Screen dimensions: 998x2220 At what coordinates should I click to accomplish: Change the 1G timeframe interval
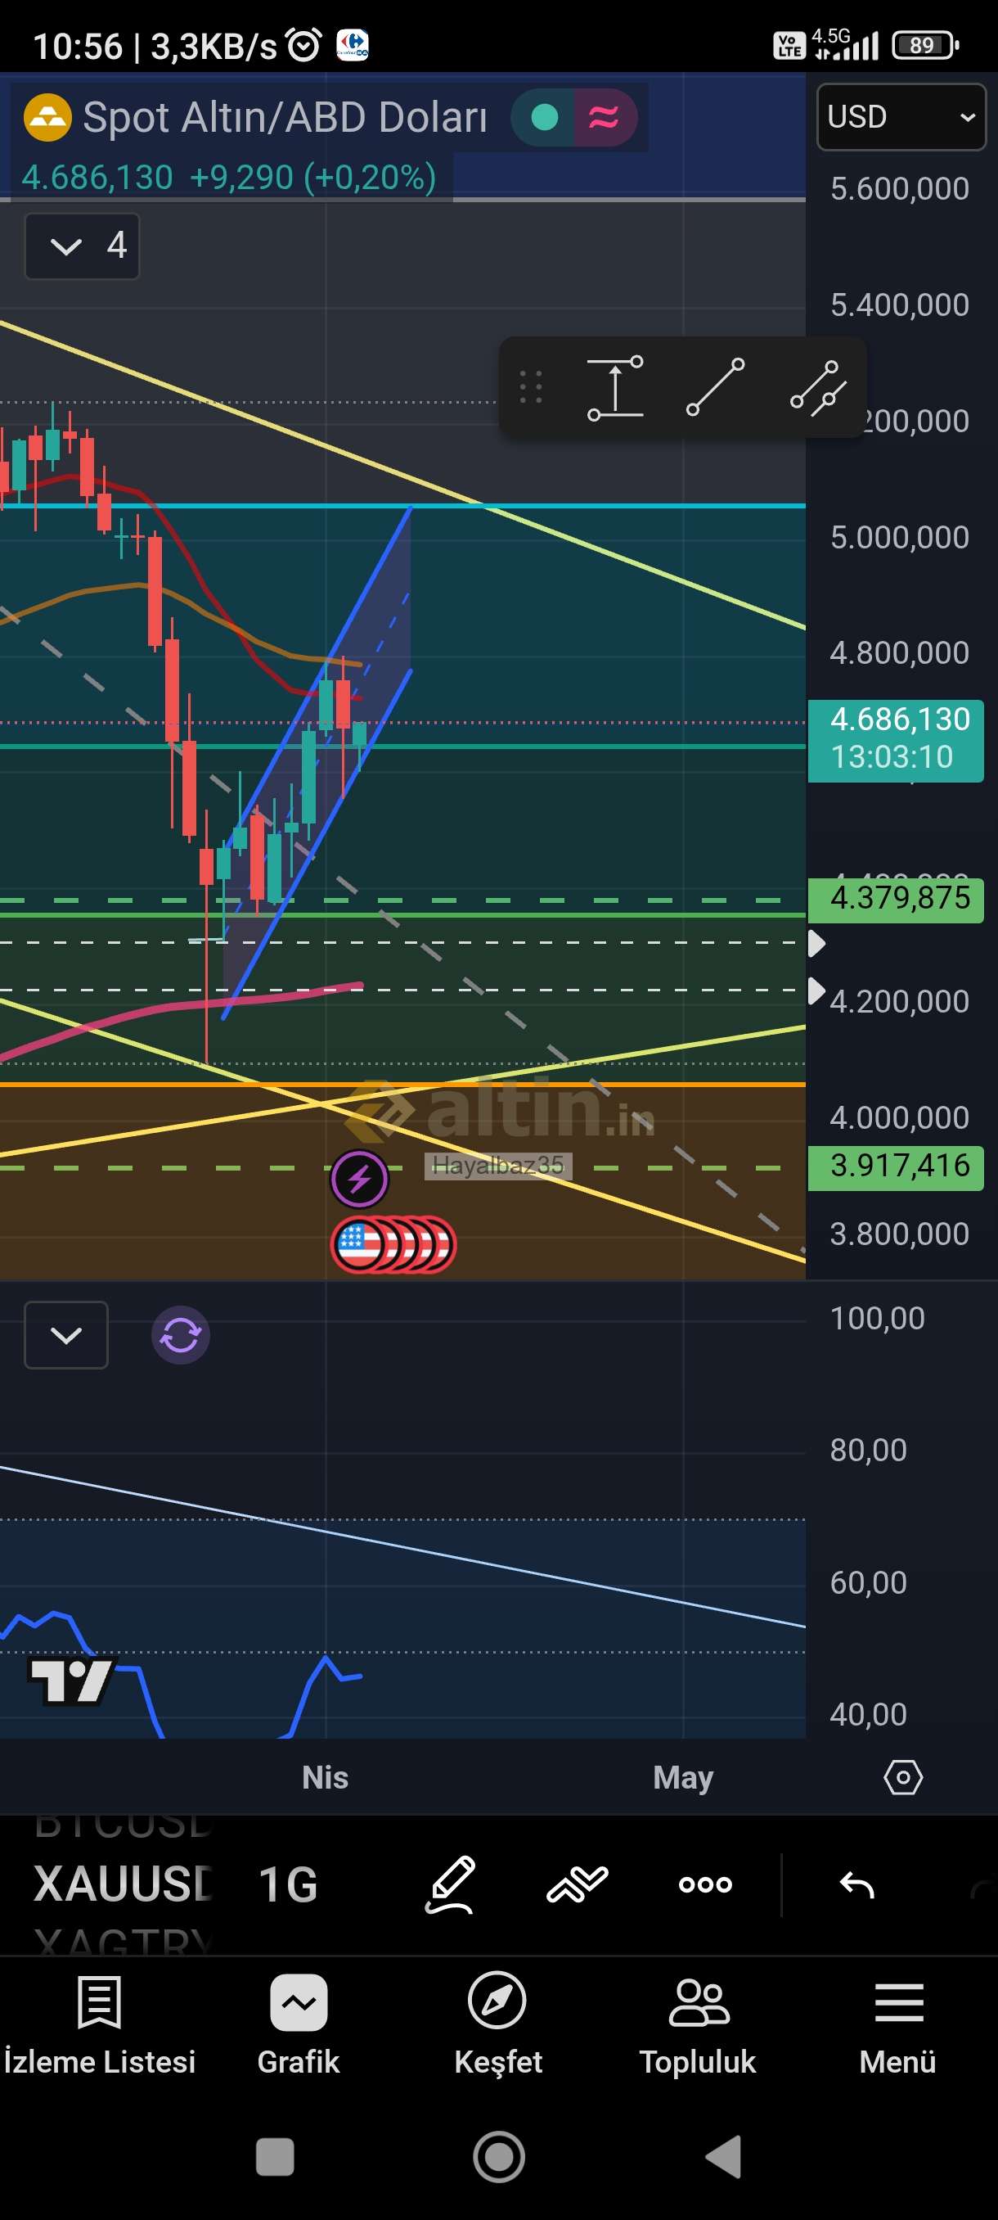[288, 1884]
